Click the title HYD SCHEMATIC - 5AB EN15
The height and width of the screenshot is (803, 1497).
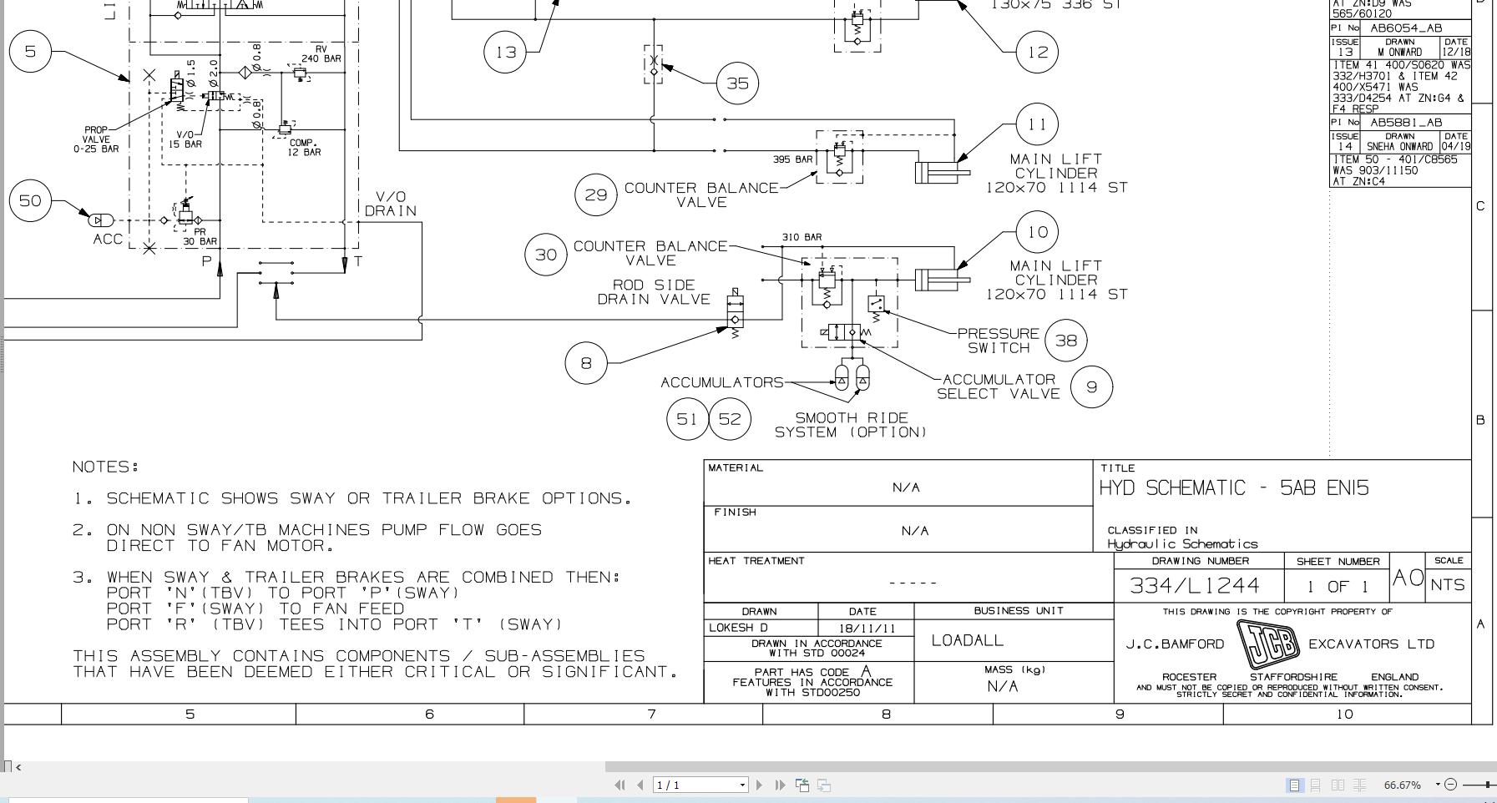point(1234,488)
